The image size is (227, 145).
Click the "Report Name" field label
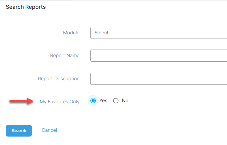point(65,55)
